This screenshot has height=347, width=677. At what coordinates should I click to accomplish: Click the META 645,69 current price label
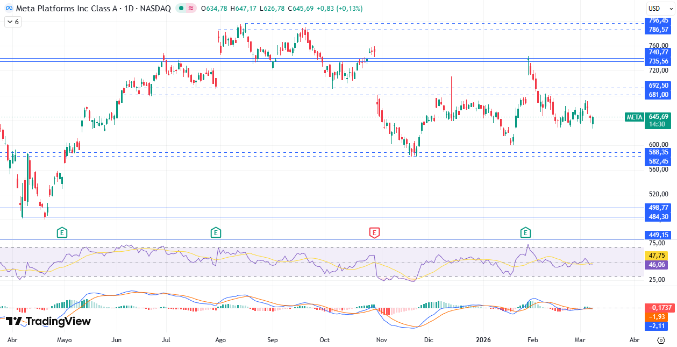(648, 117)
